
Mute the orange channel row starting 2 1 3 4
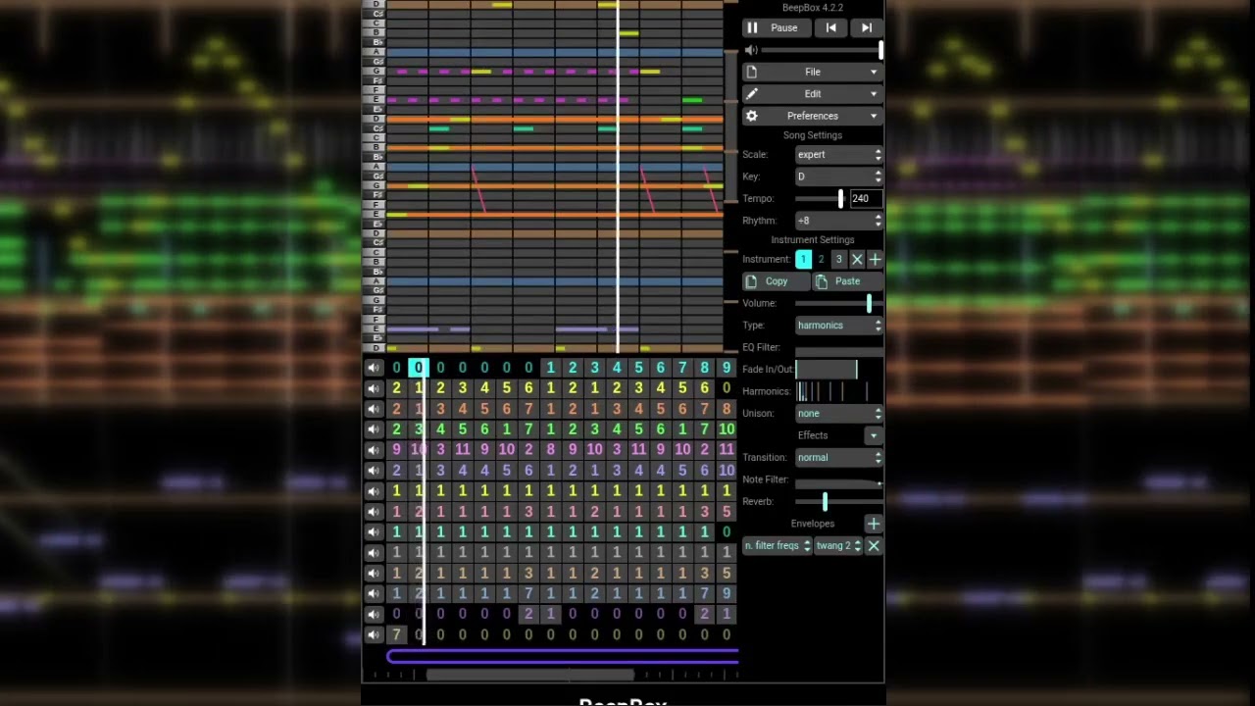374,409
